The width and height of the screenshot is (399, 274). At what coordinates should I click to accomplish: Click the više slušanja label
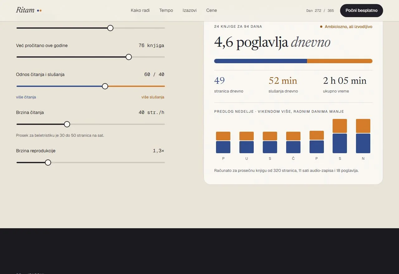tap(153, 97)
